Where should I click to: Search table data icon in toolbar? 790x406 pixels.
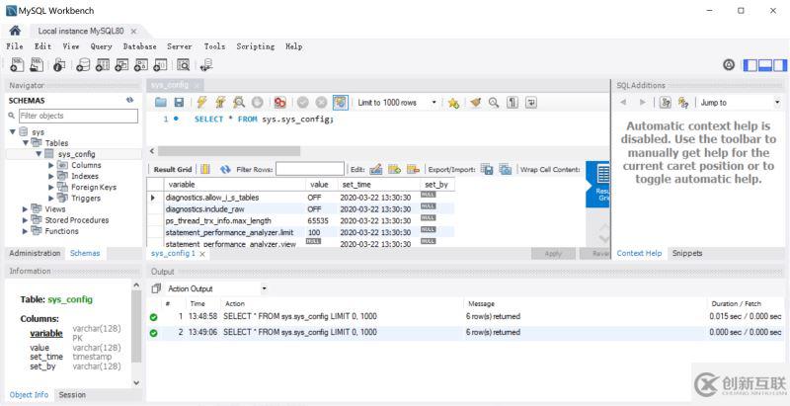(183, 64)
